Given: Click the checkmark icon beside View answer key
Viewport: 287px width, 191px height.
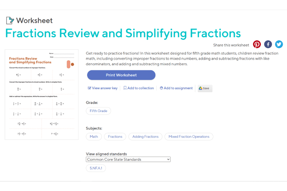Looking at the screenshot, I should pyautogui.click(x=89, y=88).
